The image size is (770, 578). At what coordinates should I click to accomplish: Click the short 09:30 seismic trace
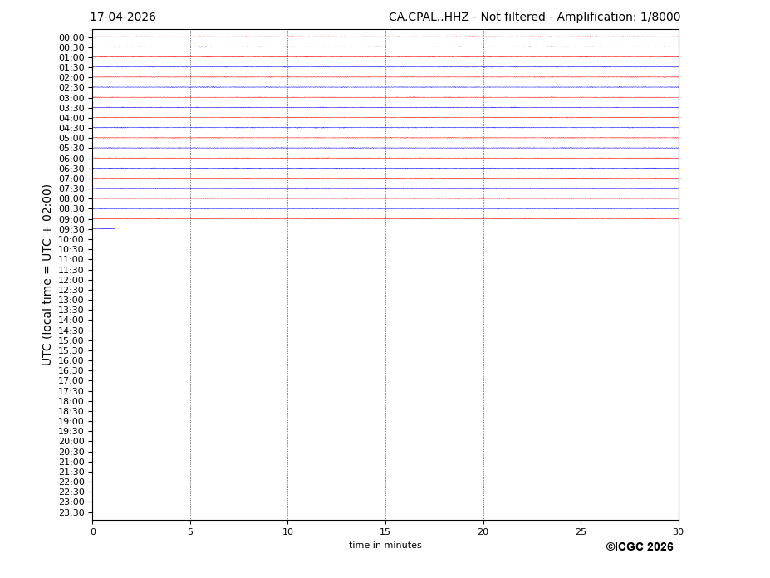click(103, 228)
